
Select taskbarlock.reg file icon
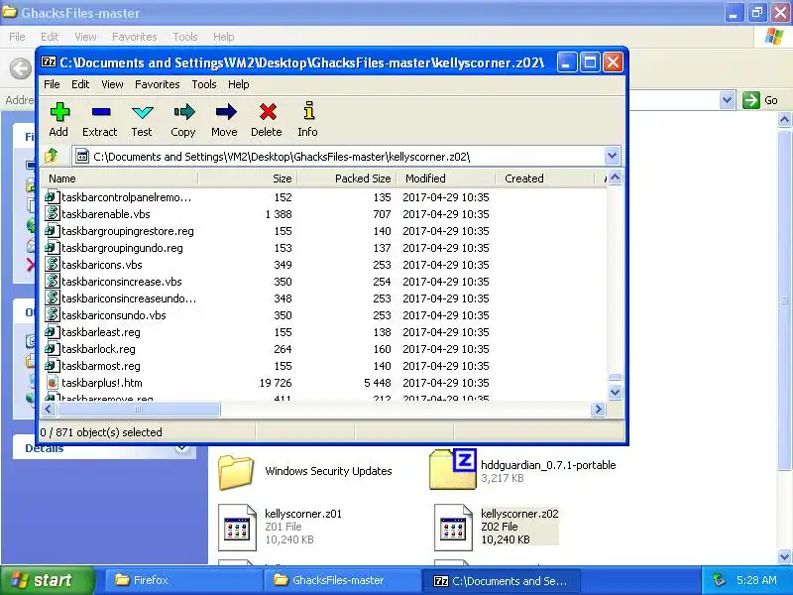coord(53,349)
